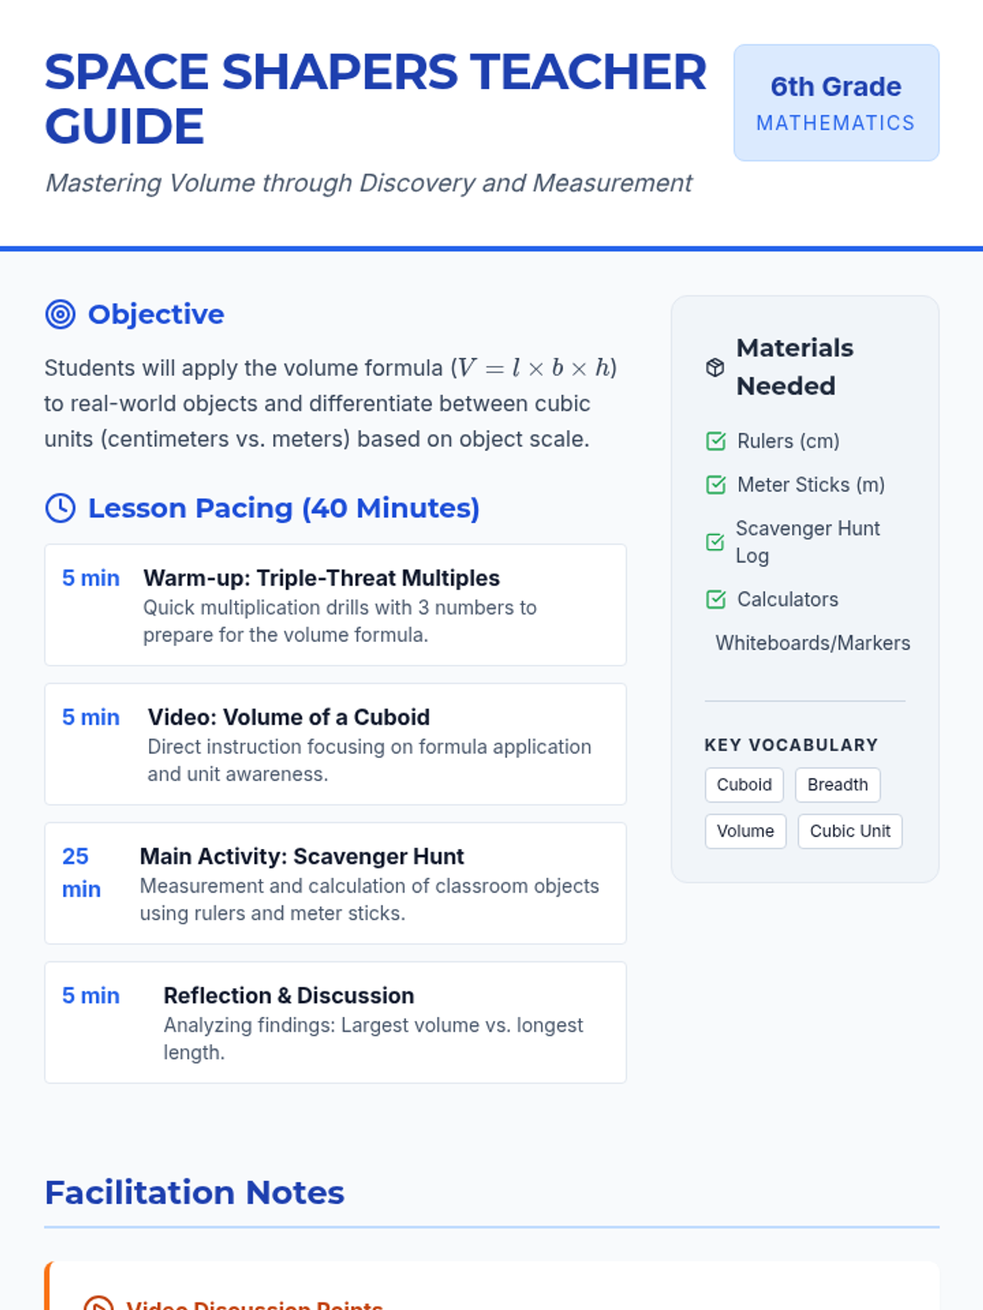Image resolution: width=983 pixels, height=1310 pixels.
Task: Click the Whiteboards/Markers material item
Action: tap(812, 643)
